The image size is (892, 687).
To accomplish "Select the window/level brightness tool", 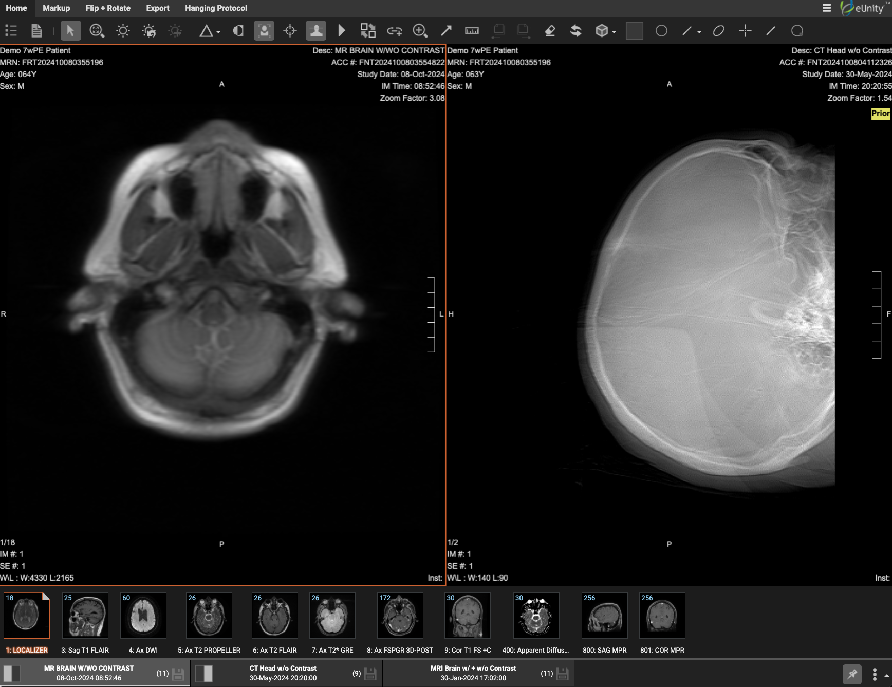I will pyautogui.click(x=123, y=31).
